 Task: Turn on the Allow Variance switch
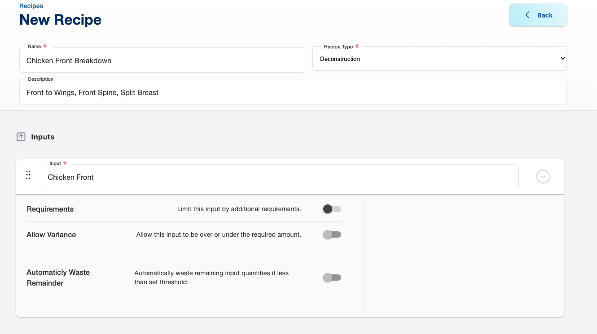point(332,234)
